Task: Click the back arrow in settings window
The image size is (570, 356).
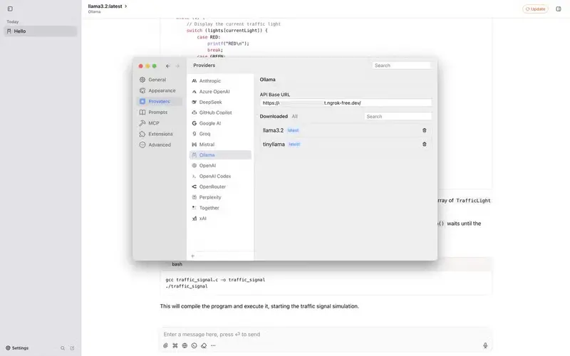Action: coord(167,66)
